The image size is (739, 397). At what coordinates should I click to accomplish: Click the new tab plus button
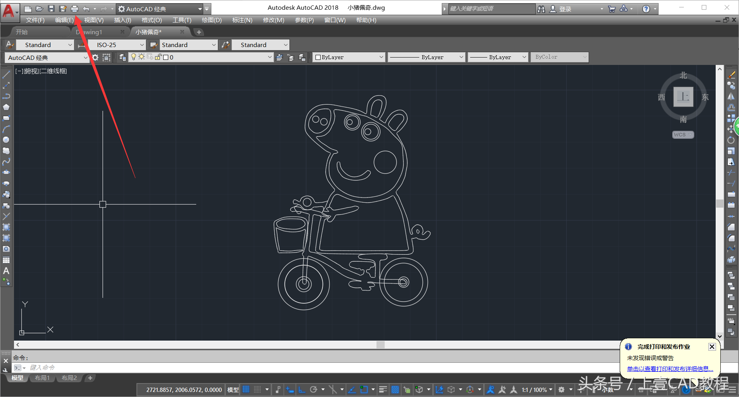tap(199, 32)
